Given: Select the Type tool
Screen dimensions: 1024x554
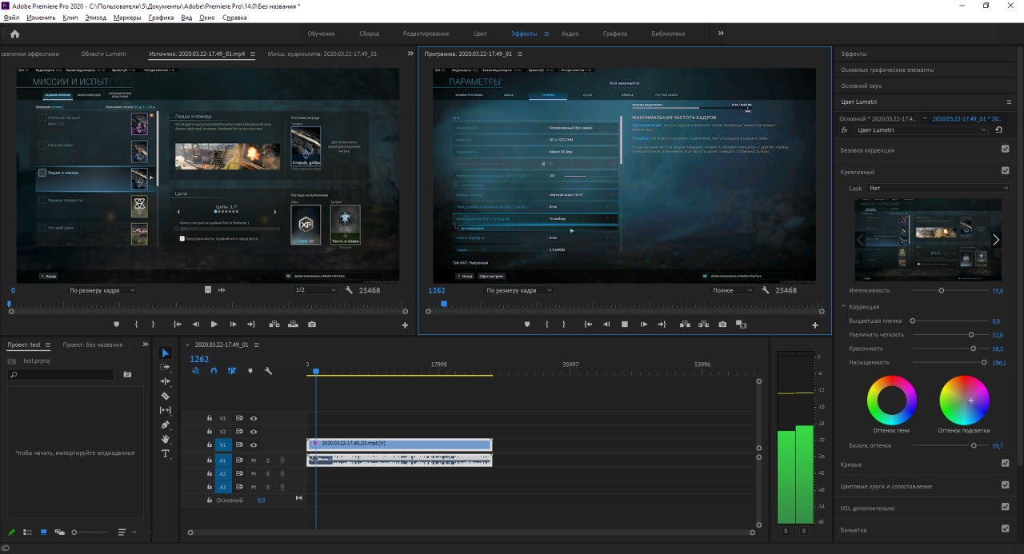Looking at the screenshot, I should click(166, 453).
